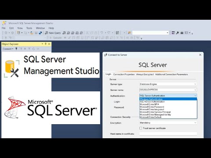Click the Object Explorer filter icon
The height and width of the screenshot is (158, 211).
click(29, 49)
